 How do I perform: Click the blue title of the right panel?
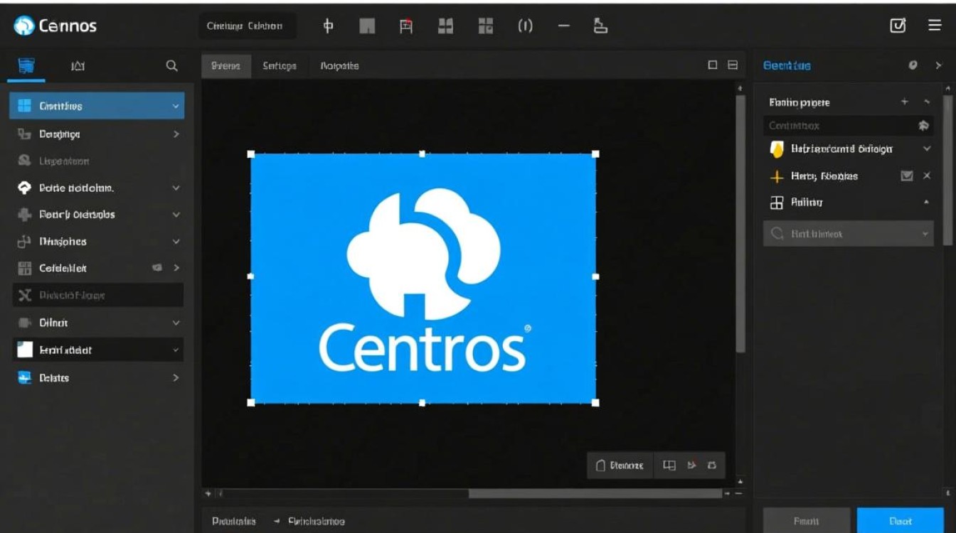click(787, 65)
